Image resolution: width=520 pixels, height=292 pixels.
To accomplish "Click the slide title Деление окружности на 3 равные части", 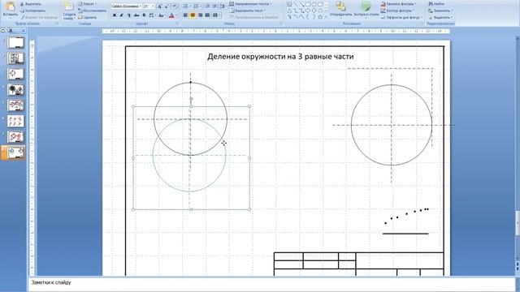I will (280, 56).
